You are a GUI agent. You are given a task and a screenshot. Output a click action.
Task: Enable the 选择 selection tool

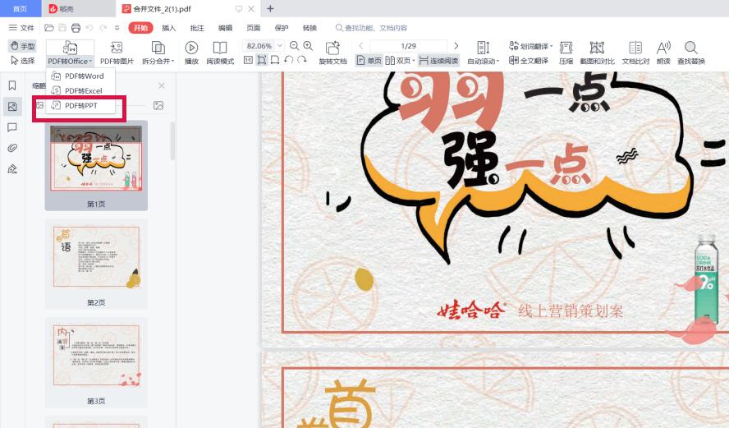pyautogui.click(x=22, y=61)
